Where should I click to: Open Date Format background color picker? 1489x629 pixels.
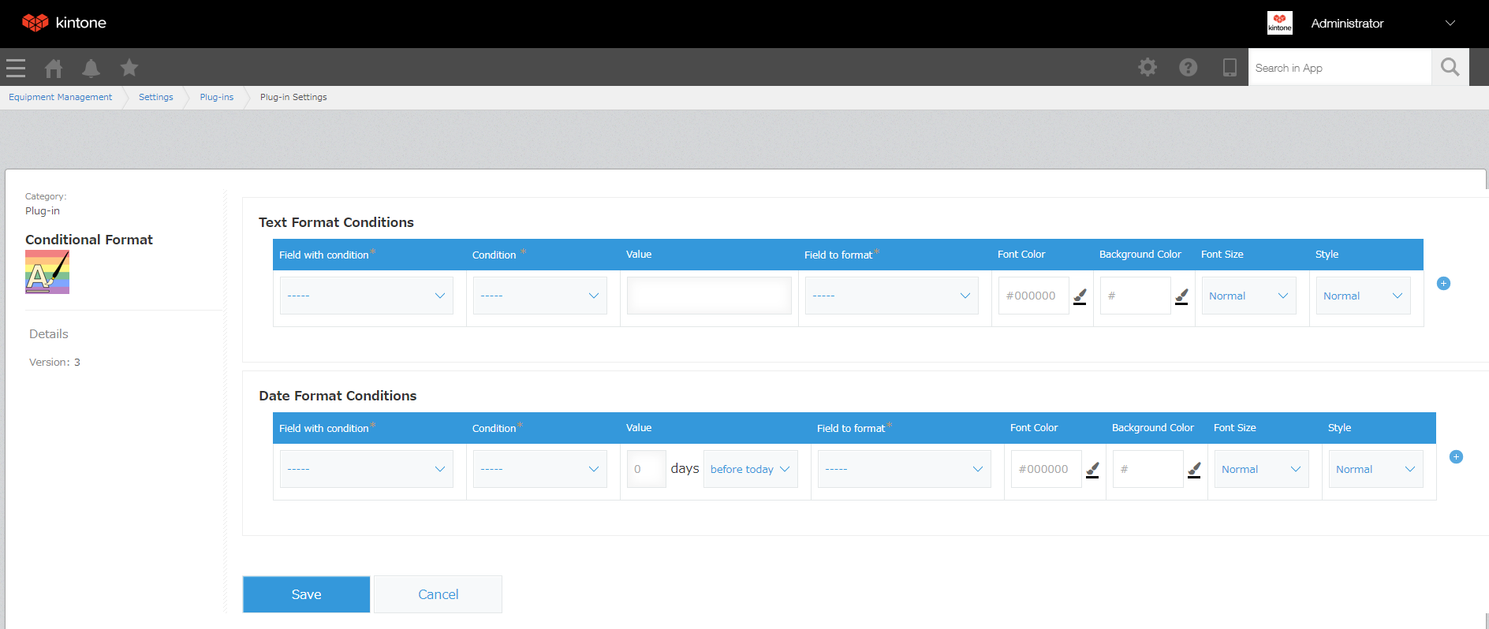point(1194,470)
